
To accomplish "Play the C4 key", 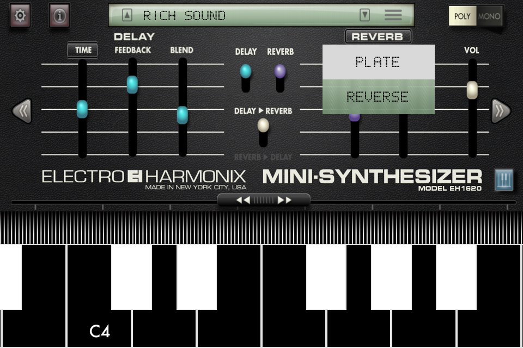I will (99, 329).
